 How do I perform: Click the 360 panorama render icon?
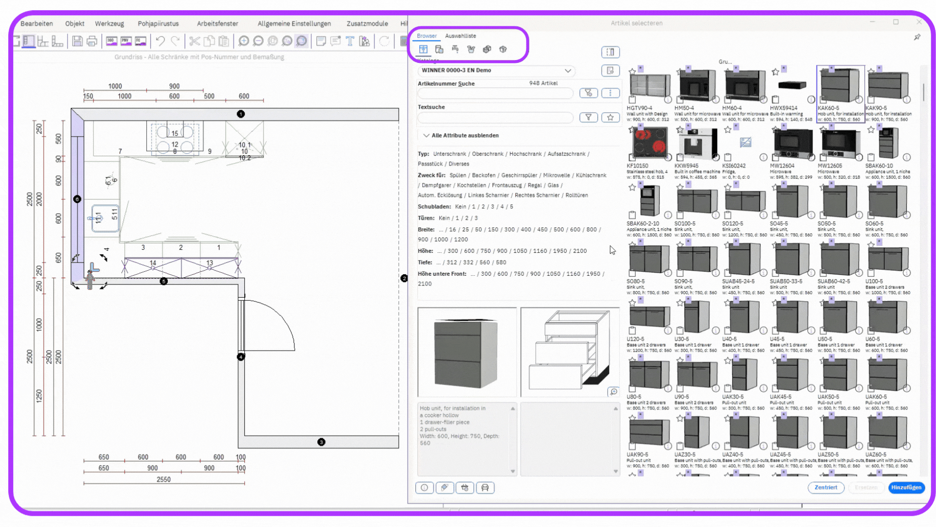pos(112,41)
